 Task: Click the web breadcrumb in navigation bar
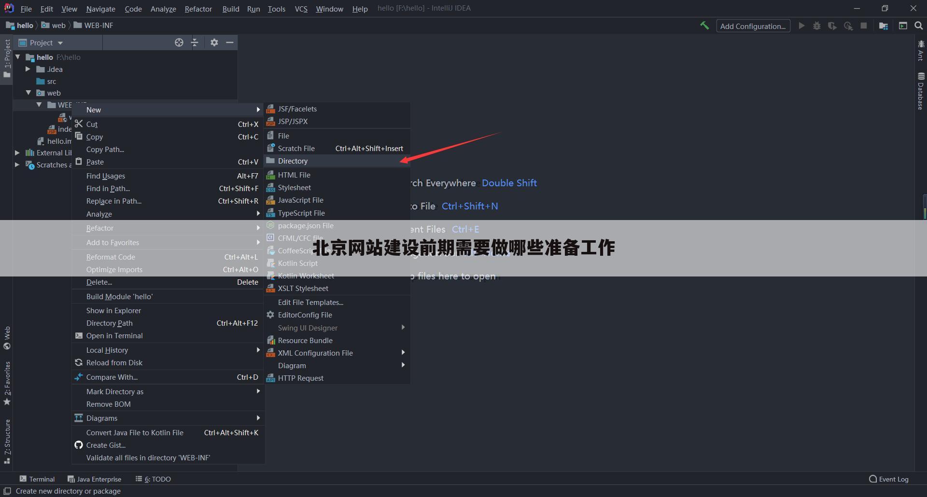pyautogui.click(x=54, y=26)
